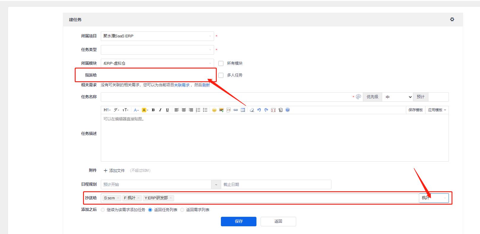Insert a bulleted list

click(205, 110)
